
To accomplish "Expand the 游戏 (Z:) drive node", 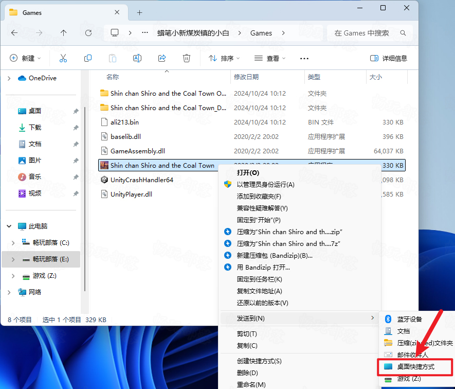I will pos(13,276).
